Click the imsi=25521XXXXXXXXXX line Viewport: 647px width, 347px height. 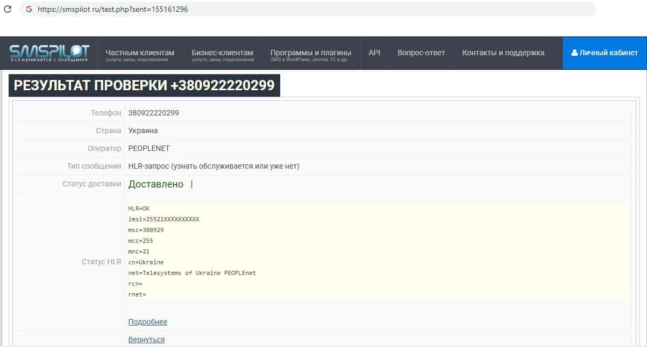pos(163,219)
